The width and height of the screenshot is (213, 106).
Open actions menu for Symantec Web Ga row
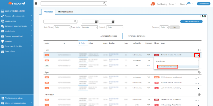tap(197, 83)
